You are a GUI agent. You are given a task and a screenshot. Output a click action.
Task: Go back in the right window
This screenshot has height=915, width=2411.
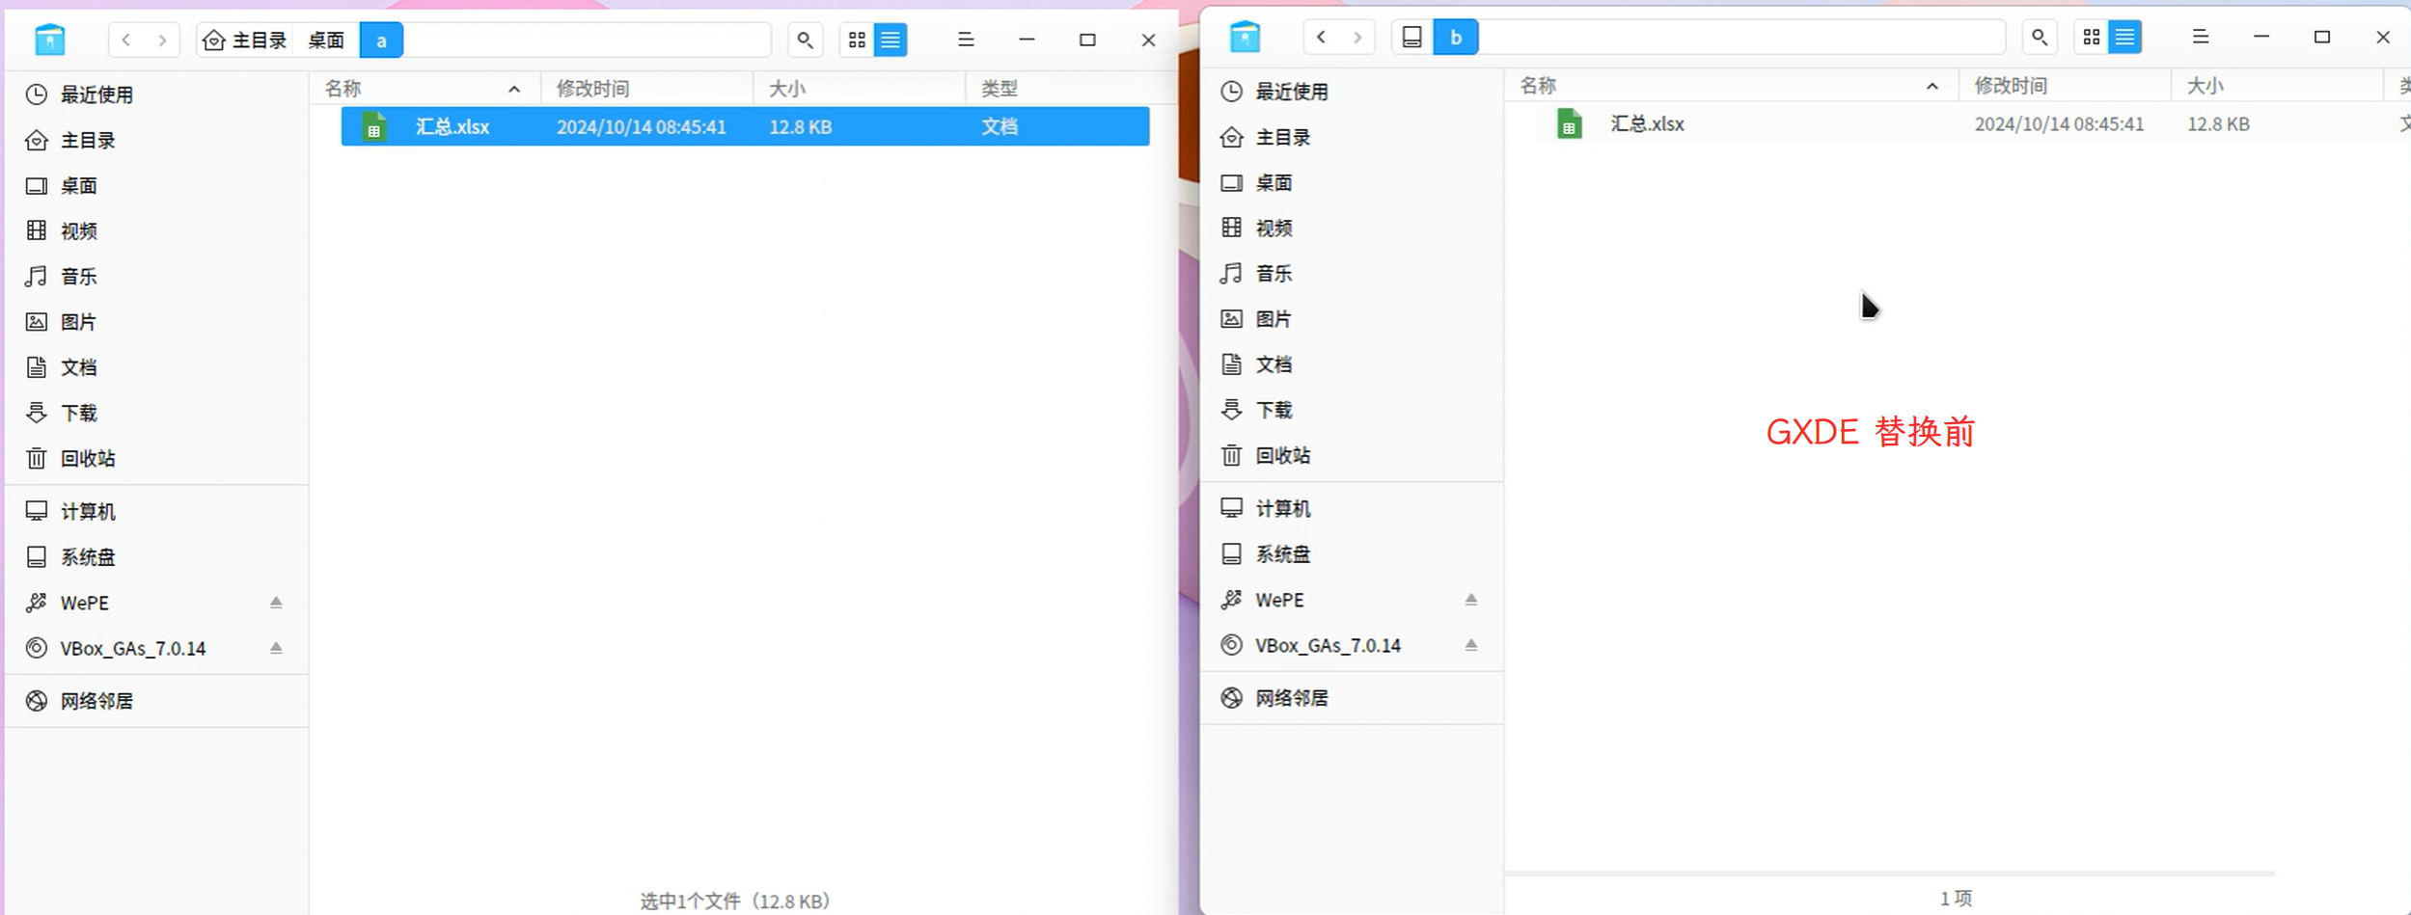(1322, 37)
